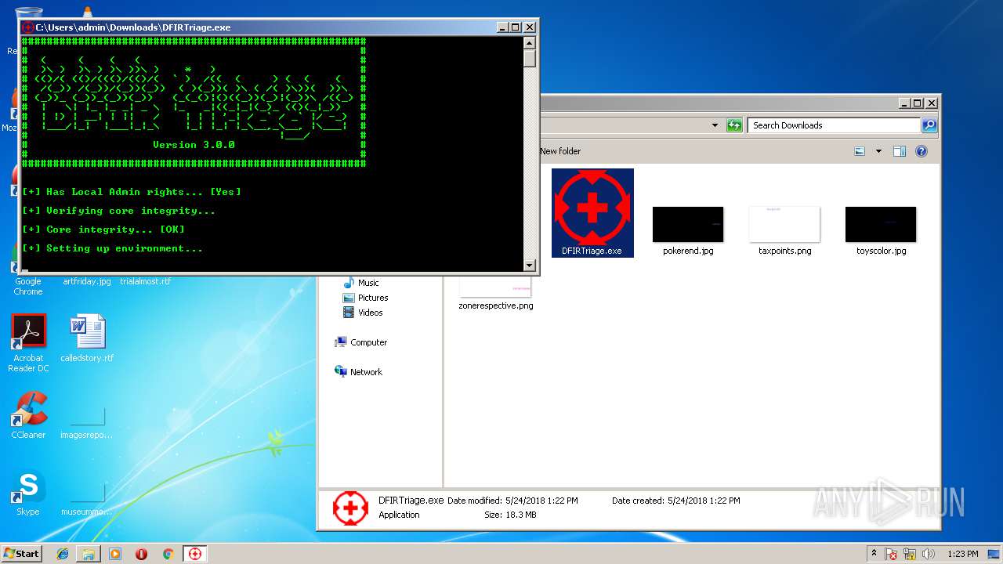Select imagesrepo desktop file
The width and height of the screenshot is (1003, 564).
[87, 423]
